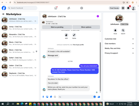The height and width of the screenshot is (106, 139).
Task: Record a voice clip with microphone
Action: pos(43,97)
